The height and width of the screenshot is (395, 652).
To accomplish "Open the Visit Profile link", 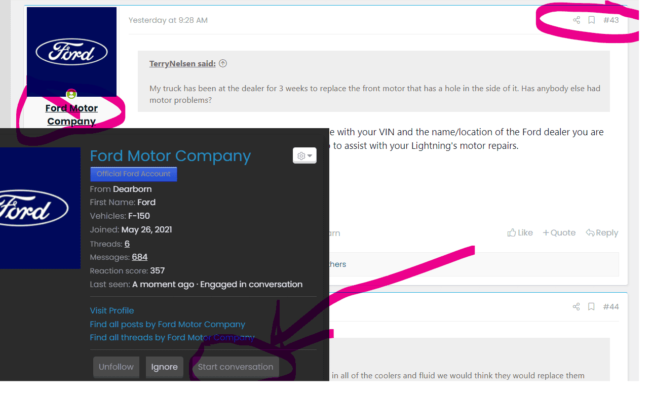I will click(112, 310).
